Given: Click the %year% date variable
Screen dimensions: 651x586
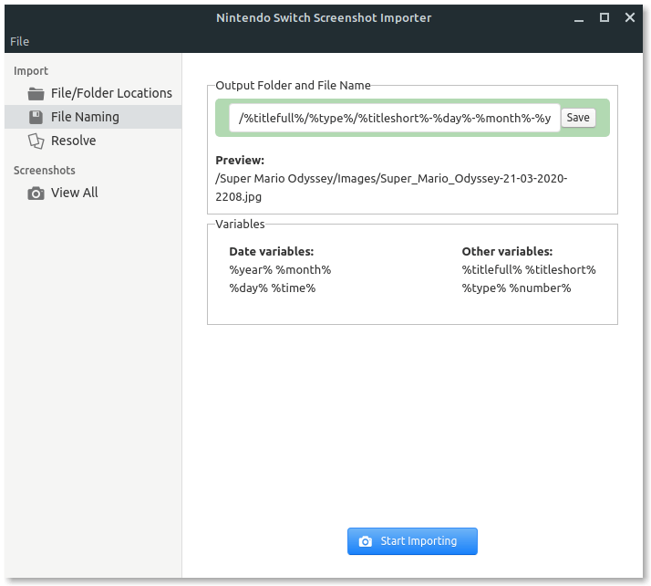Looking at the screenshot, I should pyautogui.click(x=251, y=269).
